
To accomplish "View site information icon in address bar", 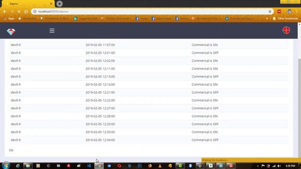I will [35, 11].
